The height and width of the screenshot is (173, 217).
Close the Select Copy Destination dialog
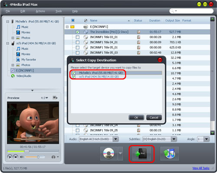(x=160, y=60)
